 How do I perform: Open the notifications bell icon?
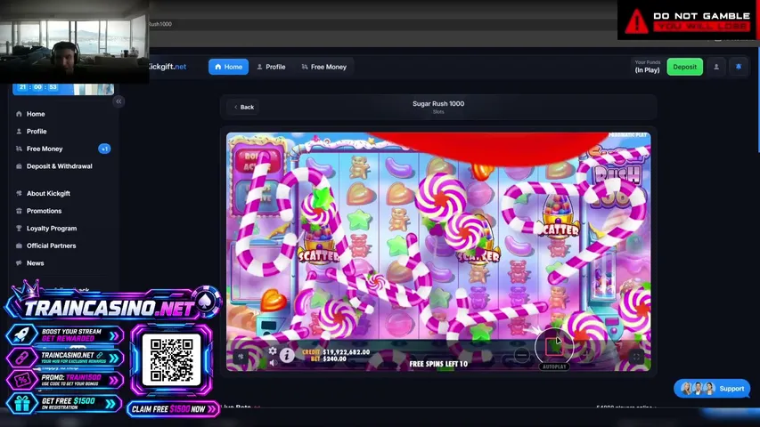point(739,67)
